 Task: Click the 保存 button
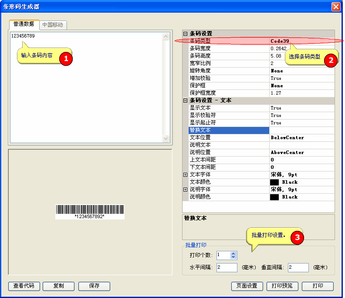pyautogui.click(x=94, y=286)
